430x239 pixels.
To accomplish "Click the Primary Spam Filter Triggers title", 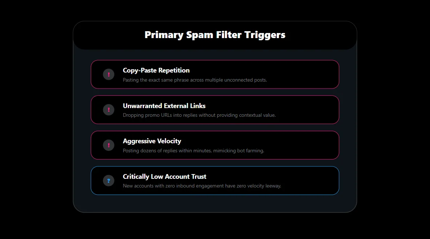I will coord(215,35).
